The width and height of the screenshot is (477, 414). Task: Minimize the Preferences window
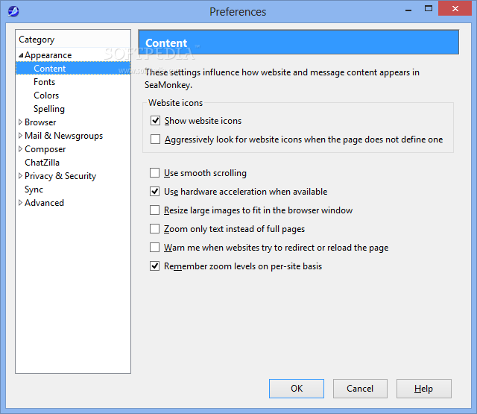tap(408, 10)
